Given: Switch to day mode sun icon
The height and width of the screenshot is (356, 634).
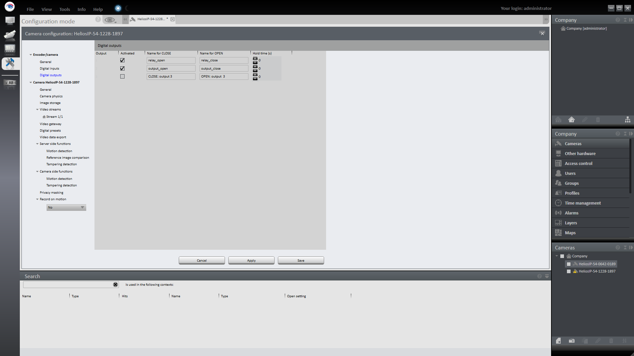Looking at the screenshot, I should 118,9.
